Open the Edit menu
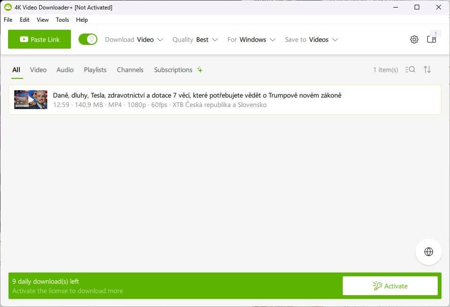 pos(25,20)
